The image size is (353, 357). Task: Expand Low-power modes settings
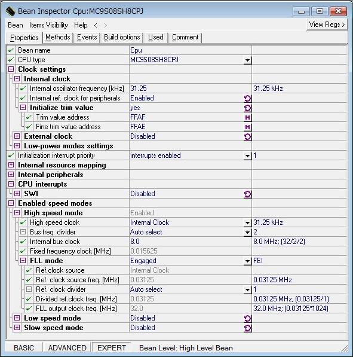tap(17, 146)
